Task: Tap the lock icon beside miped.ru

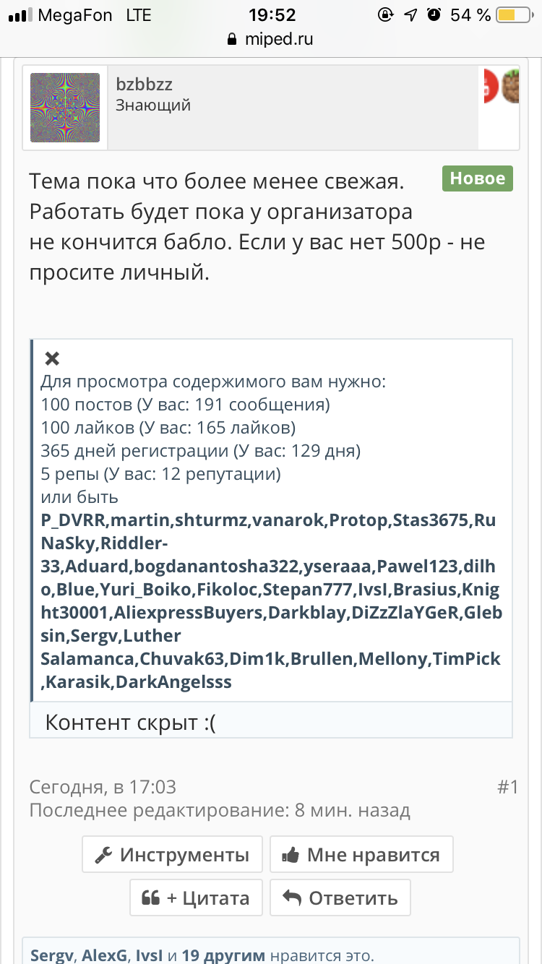Action: pos(232,39)
